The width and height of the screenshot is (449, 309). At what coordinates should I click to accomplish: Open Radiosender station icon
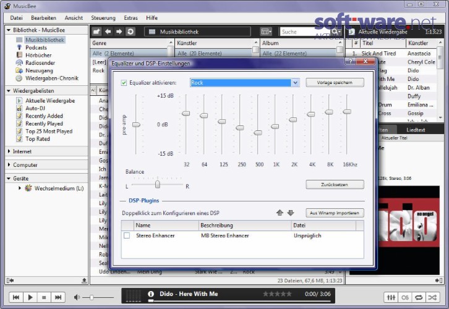(x=19, y=62)
